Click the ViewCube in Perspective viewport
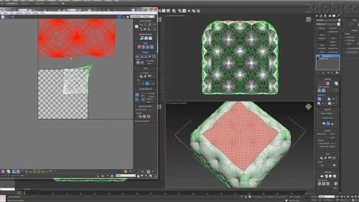 point(309,107)
